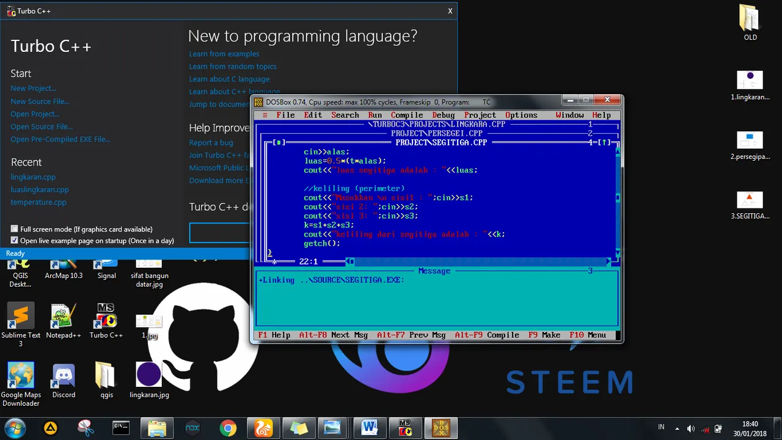
Task: Click the SEGITIGA.CPP window close box
Action: pos(279,142)
